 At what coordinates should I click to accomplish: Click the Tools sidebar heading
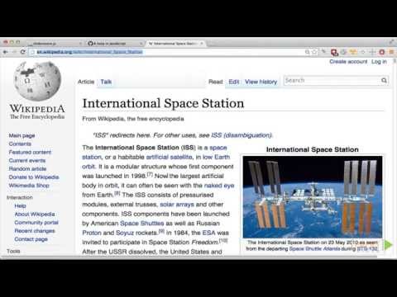(13, 251)
